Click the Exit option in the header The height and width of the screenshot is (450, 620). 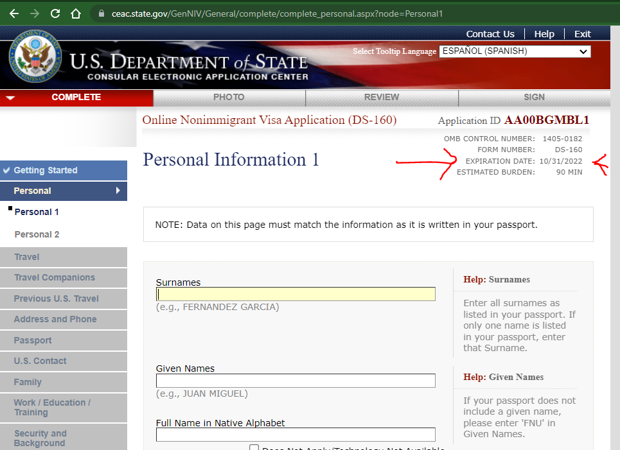(x=582, y=34)
